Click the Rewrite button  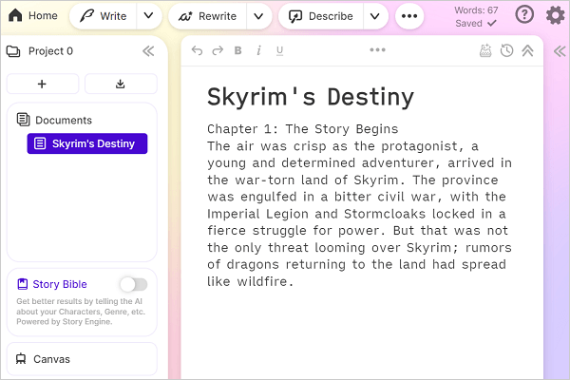pos(207,16)
